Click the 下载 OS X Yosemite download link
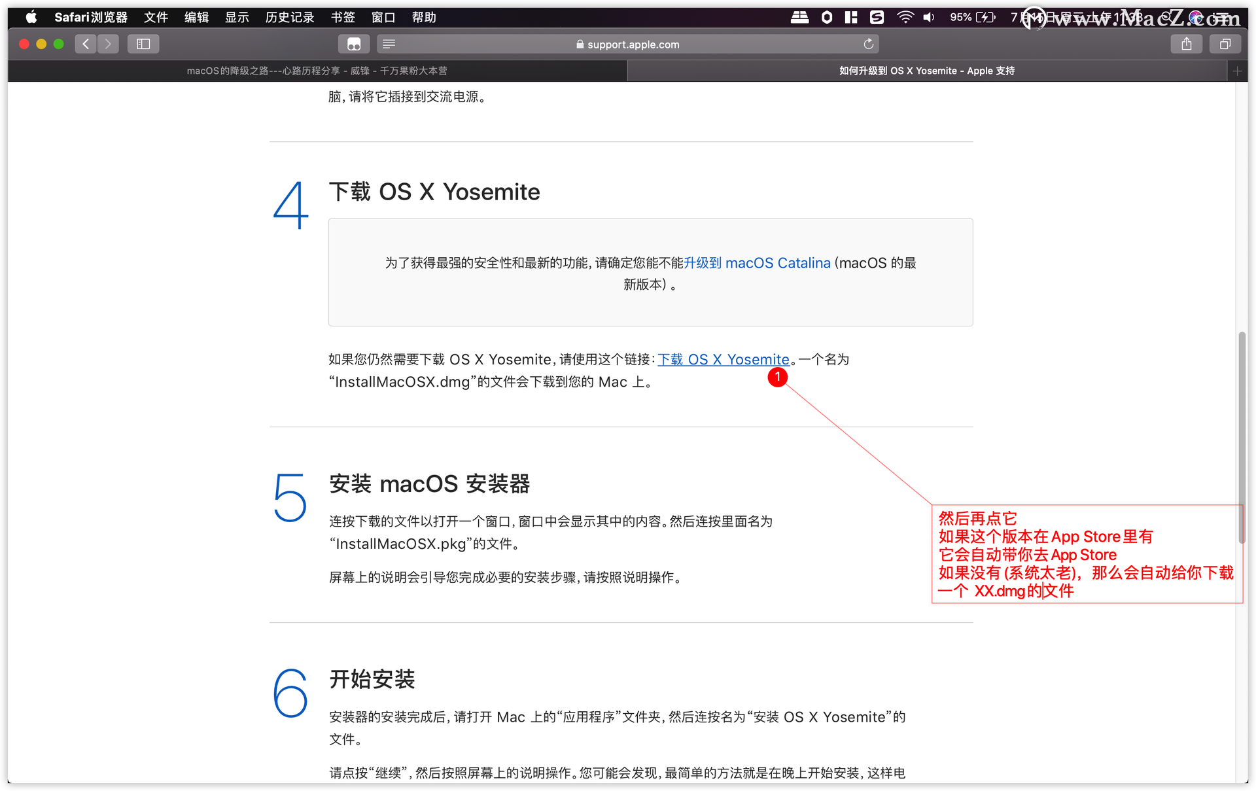The height and width of the screenshot is (791, 1256). pos(724,359)
